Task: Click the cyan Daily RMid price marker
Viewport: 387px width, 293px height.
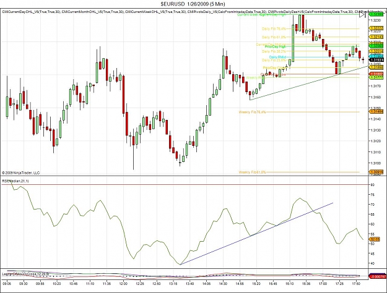Action: pyautogui.click(x=376, y=56)
